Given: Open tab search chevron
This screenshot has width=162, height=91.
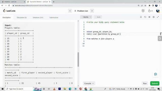Looking at the screenshot, I should pos(145,2).
